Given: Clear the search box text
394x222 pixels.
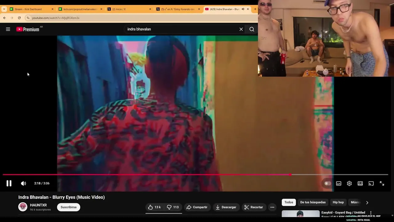Looking at the screenshot, I should pyautogui.click(x=241, y=29).
